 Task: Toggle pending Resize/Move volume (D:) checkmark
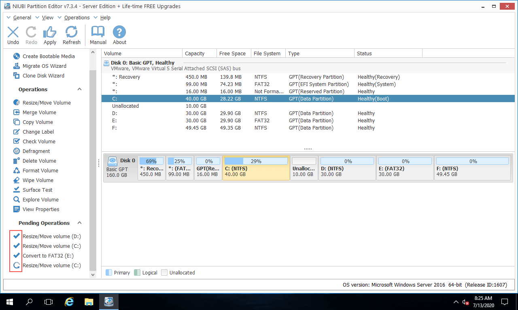click(17, 236)
